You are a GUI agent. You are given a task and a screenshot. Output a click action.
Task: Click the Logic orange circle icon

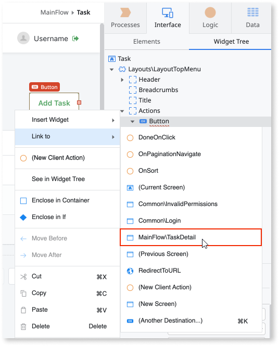pos(210,12)
